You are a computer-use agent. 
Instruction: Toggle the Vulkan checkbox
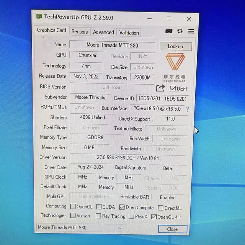73,216
